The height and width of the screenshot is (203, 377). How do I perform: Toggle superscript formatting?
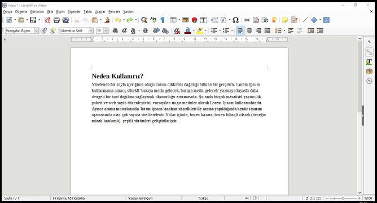tap(156, 31)
